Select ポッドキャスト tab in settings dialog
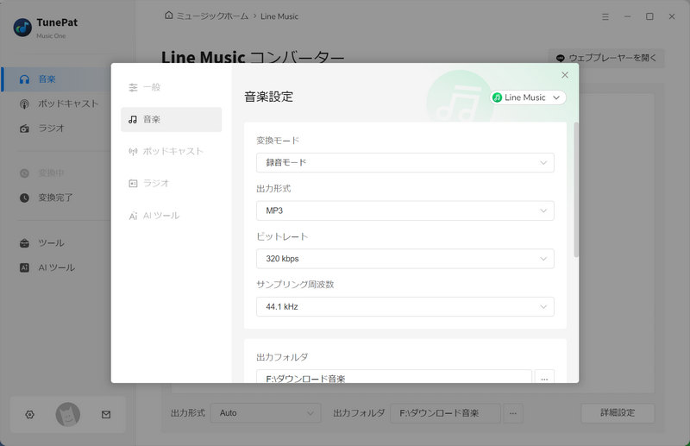Image resolution: width=690 pixels, height=446 pixels. (171, 152)
